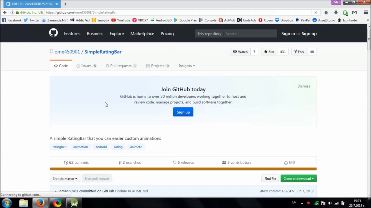
Task: Open the Opera bookmark
Action: pyautogui.click(x=265, y=20)
